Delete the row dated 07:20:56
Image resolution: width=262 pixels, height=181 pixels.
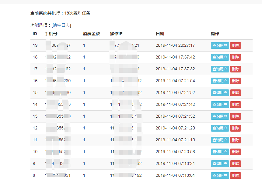pos(236,152)
